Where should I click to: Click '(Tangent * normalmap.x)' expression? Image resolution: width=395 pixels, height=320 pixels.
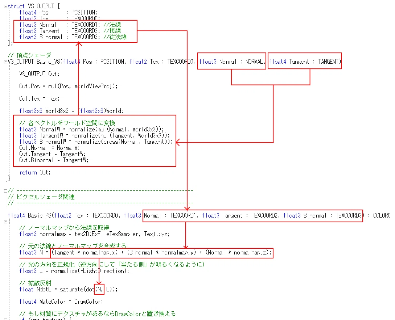point(85,252)
